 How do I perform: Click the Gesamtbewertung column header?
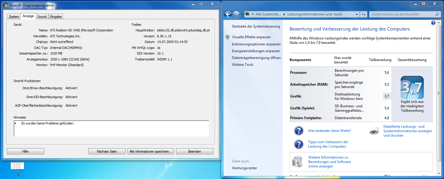pyautogui.click(x=412, y=60)
